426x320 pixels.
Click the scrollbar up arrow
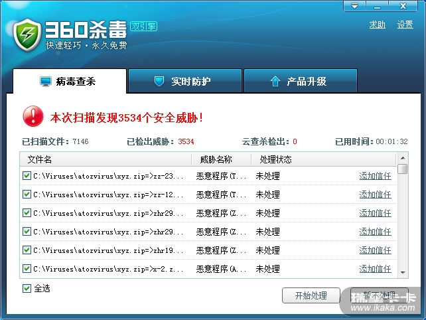point(403,158)
